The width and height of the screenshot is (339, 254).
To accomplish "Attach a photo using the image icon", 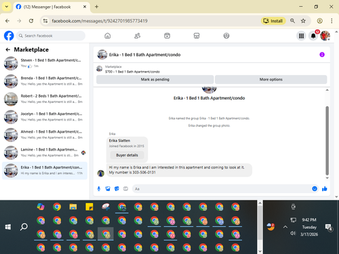I will [108, 189].
